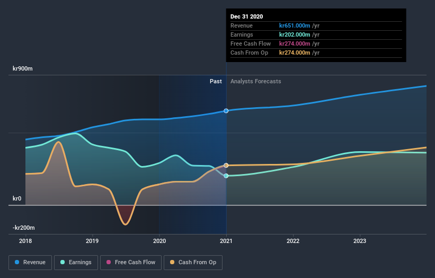Click the Free Cash Flow label in tooltip
435x278 pixels.
(x=251, y=44)
